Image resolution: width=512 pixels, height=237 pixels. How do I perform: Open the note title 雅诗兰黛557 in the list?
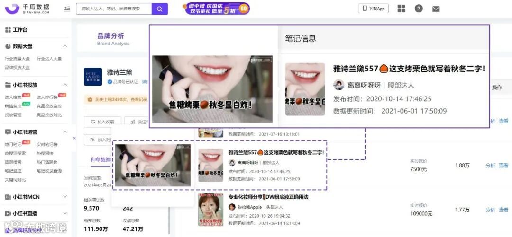tap(275, 153)
